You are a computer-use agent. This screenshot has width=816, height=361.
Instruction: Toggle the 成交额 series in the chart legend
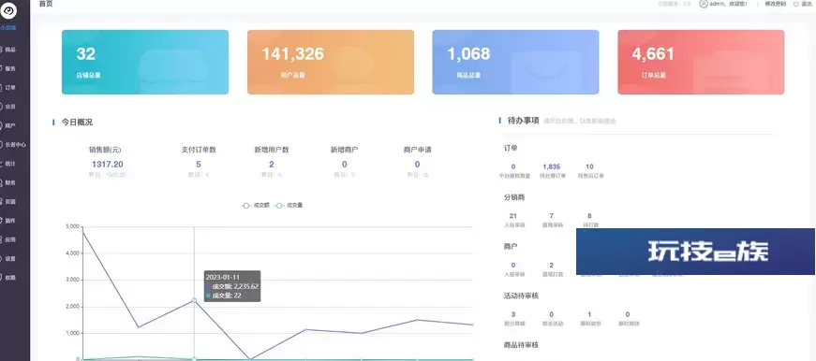(x=255, y=206)
